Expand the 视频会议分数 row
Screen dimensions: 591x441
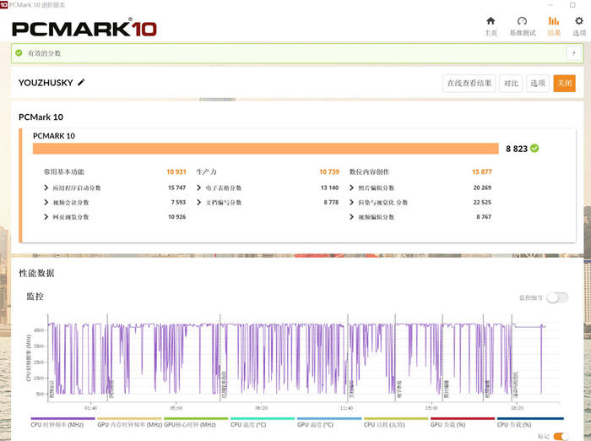pyautogui.click(x=46, y=203)
